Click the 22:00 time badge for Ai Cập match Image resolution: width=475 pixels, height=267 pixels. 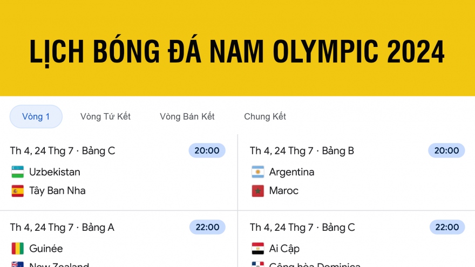point(447,227)
